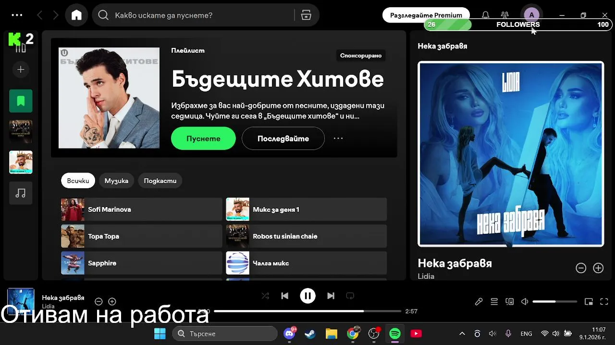Mute with the player speaker icon
Image resolution: width=615 pixels, height=345 pixels.
point(525,301)
